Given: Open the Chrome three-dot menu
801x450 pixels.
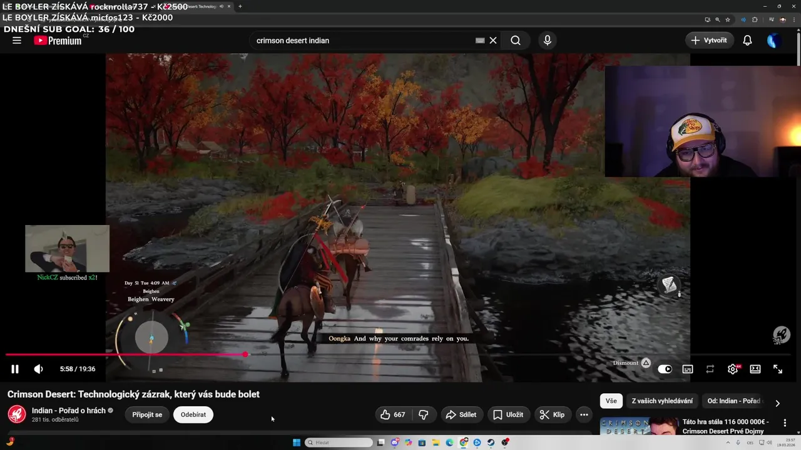Looking at the screenshot, I should pyautogui.click(x=794, y=20).
